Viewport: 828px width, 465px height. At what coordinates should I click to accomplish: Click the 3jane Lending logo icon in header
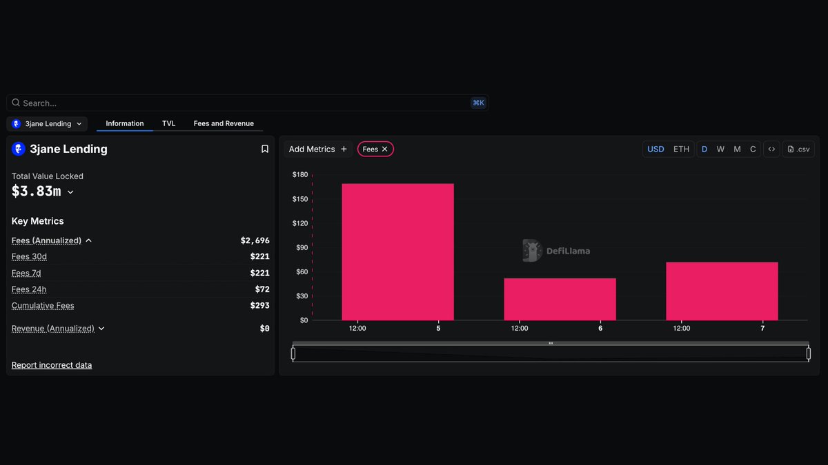(x=19, y=149)
